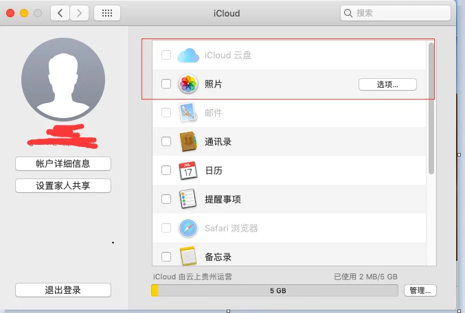
Task: Click iCloud 由云上贵州运营 text
Action: coord(192,277)
